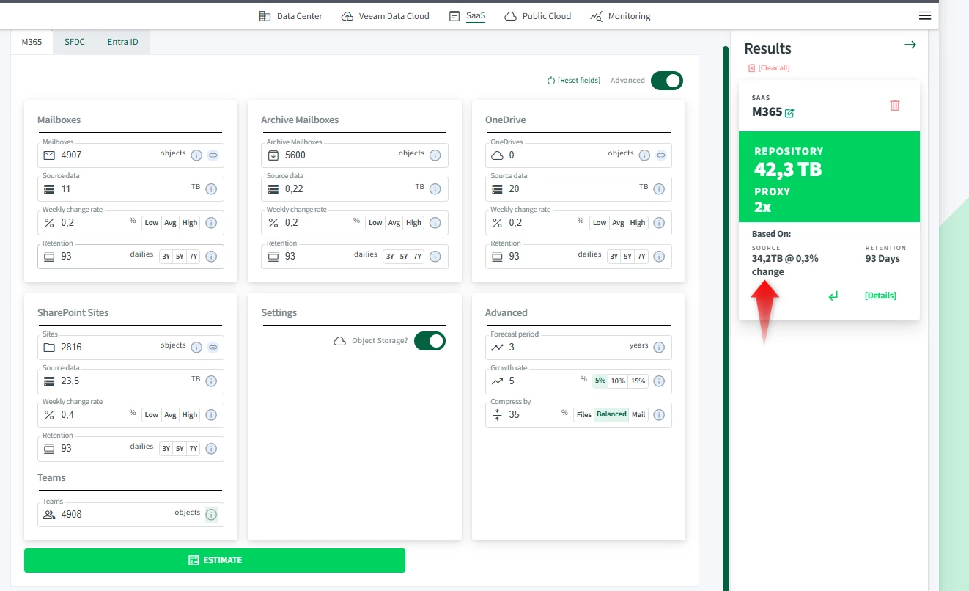The width and height of the screenshot is (969, 591).
Task: Click the Reset fields link
Action: coord(574,81)
